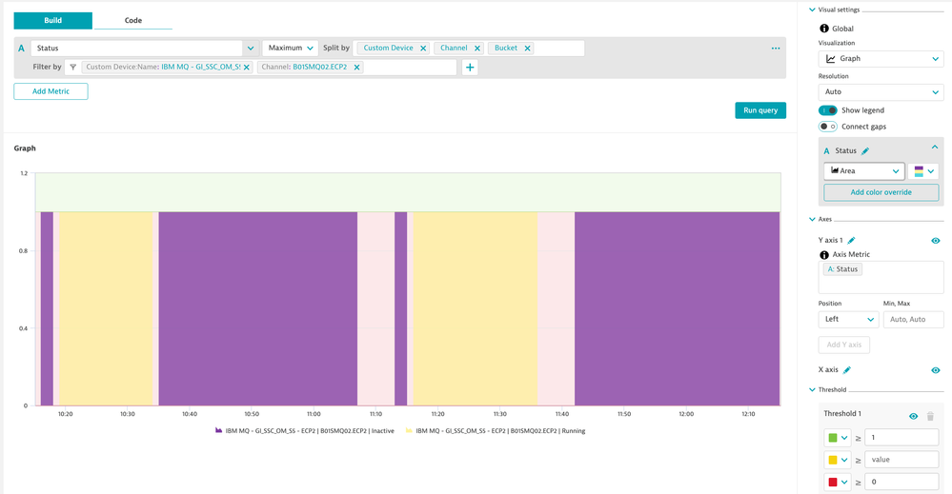Switch to the Code tab
This screenshot has width=952, height=494.
tap(133, 21)
